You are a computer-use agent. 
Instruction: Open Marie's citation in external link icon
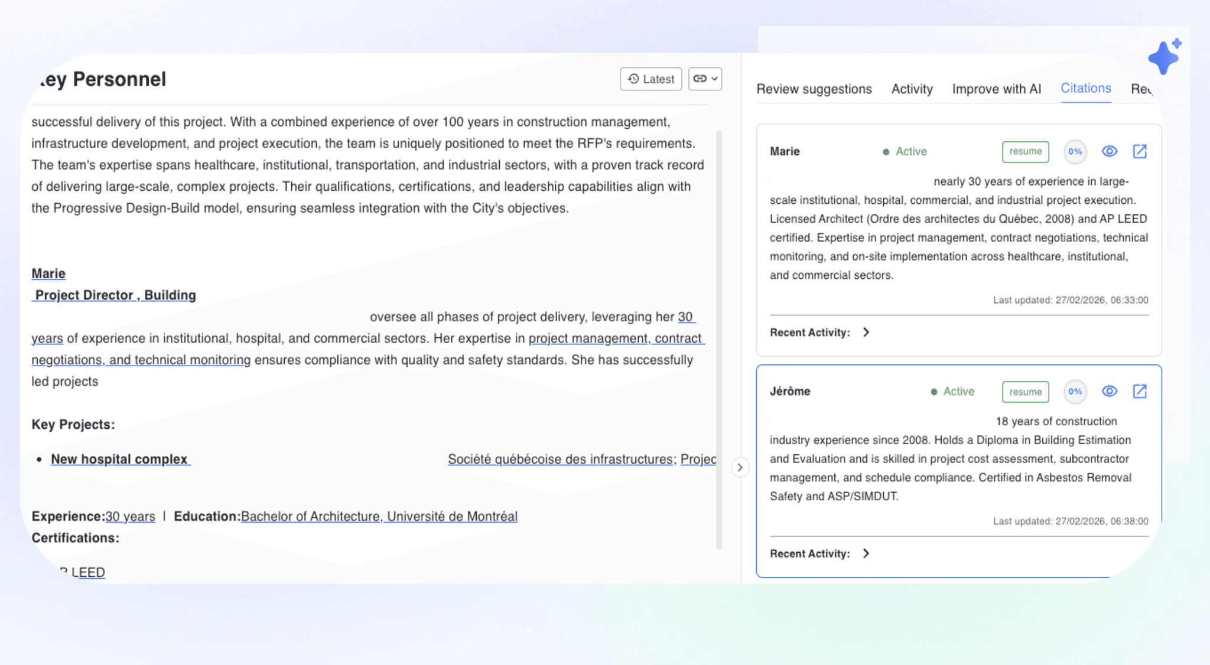pyautogui.click(x=1140, y=151)
